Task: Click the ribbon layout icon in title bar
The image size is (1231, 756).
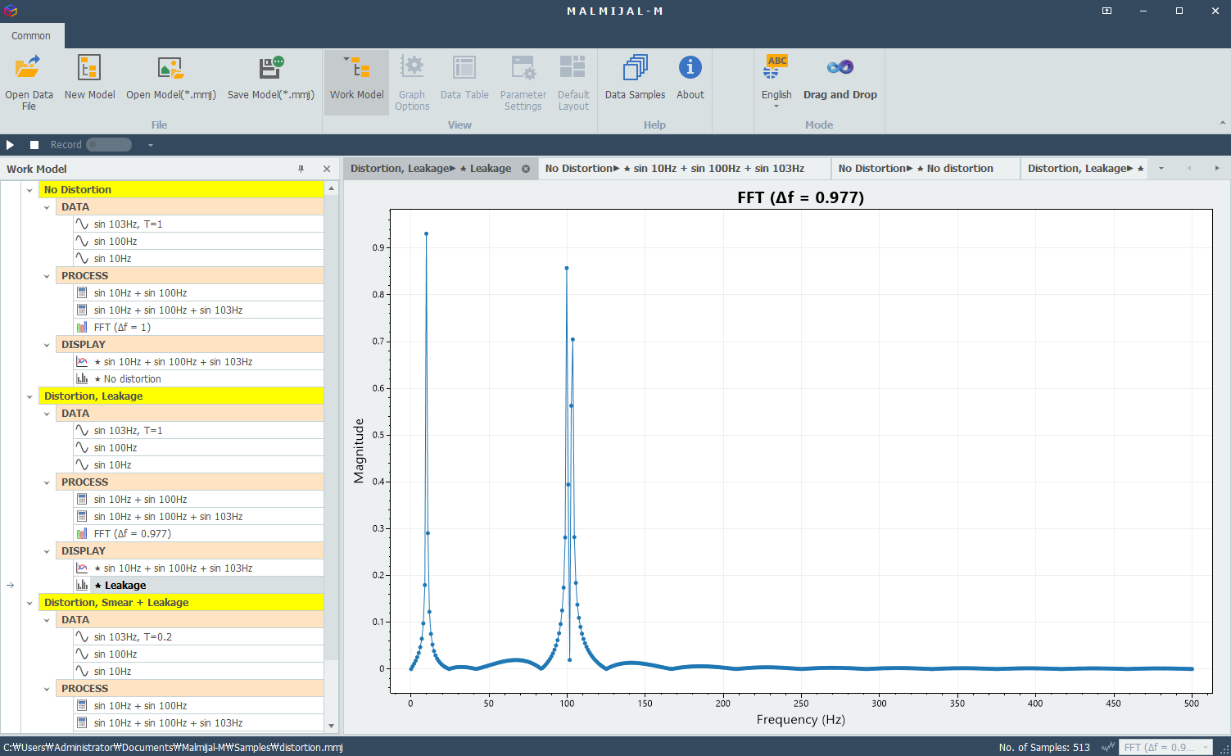Action: click(1107, 11)
